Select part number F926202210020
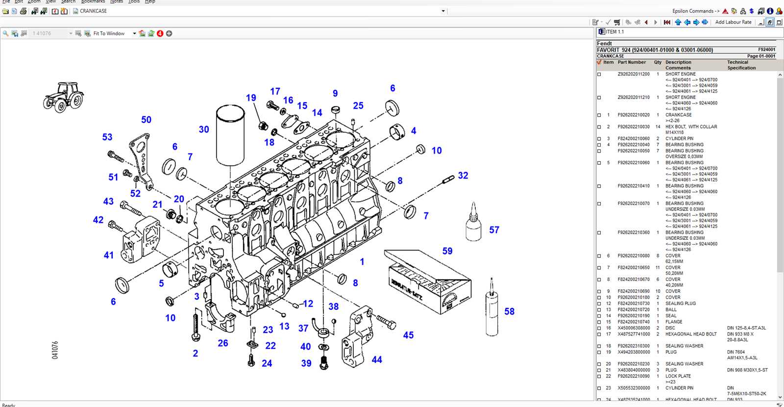 tap(634, 115)
